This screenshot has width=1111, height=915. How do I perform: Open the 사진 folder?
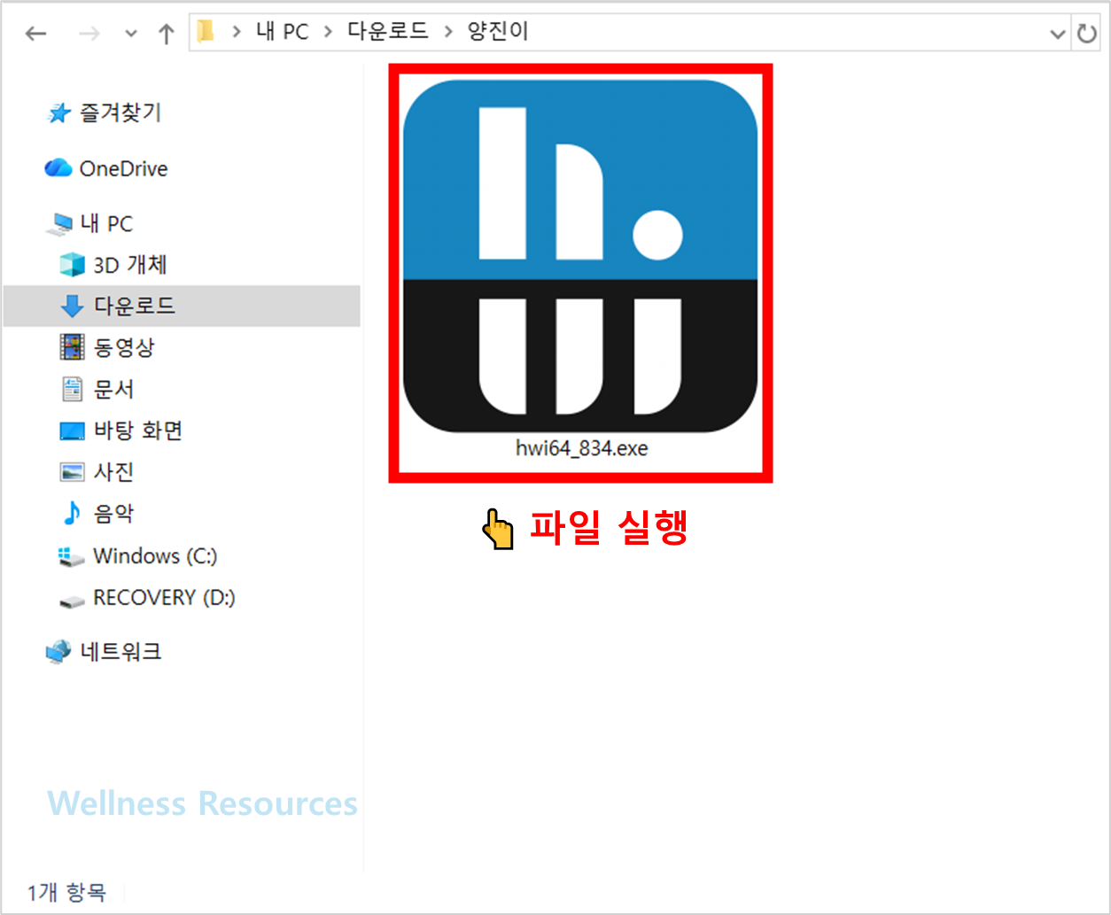[x=113, y=472]
